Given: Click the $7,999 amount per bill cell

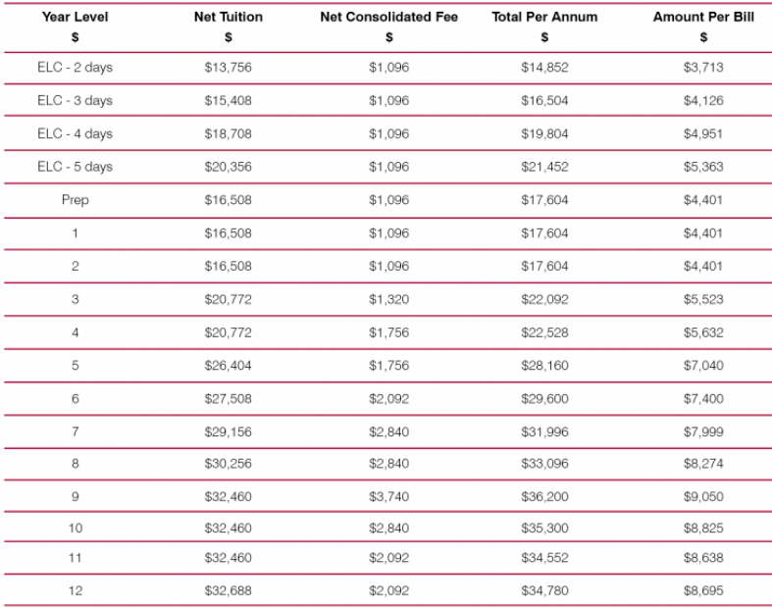Looking at the screenshot, I should click(703, 431).
